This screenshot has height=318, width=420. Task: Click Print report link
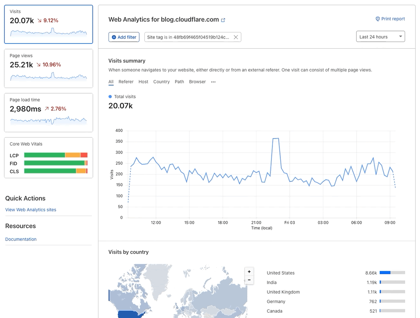[390, 19]
